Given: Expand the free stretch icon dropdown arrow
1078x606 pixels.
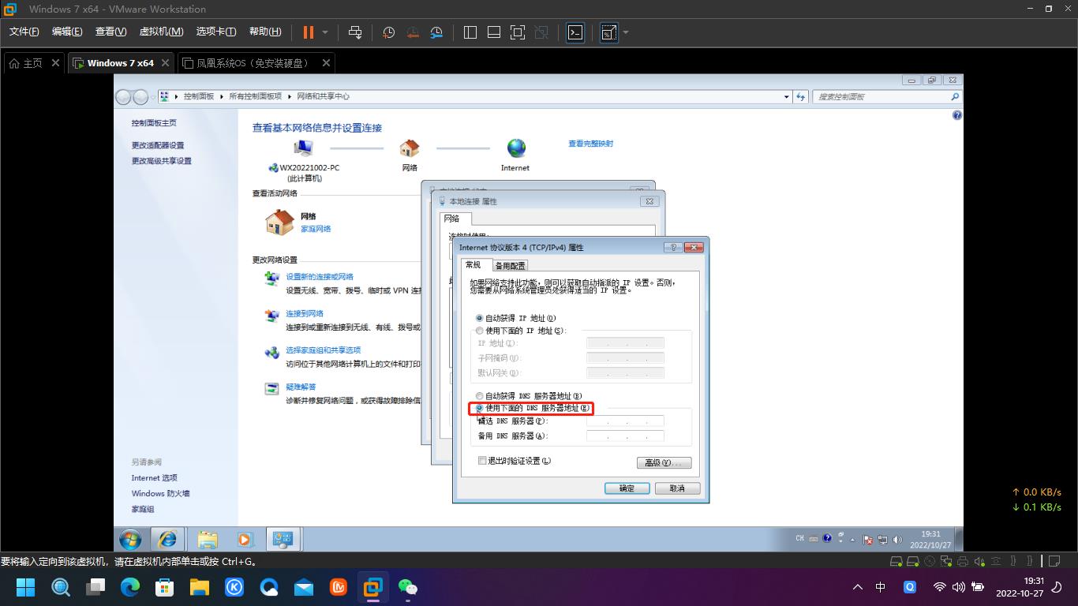Looking at the screenshot, I should 624,32.
